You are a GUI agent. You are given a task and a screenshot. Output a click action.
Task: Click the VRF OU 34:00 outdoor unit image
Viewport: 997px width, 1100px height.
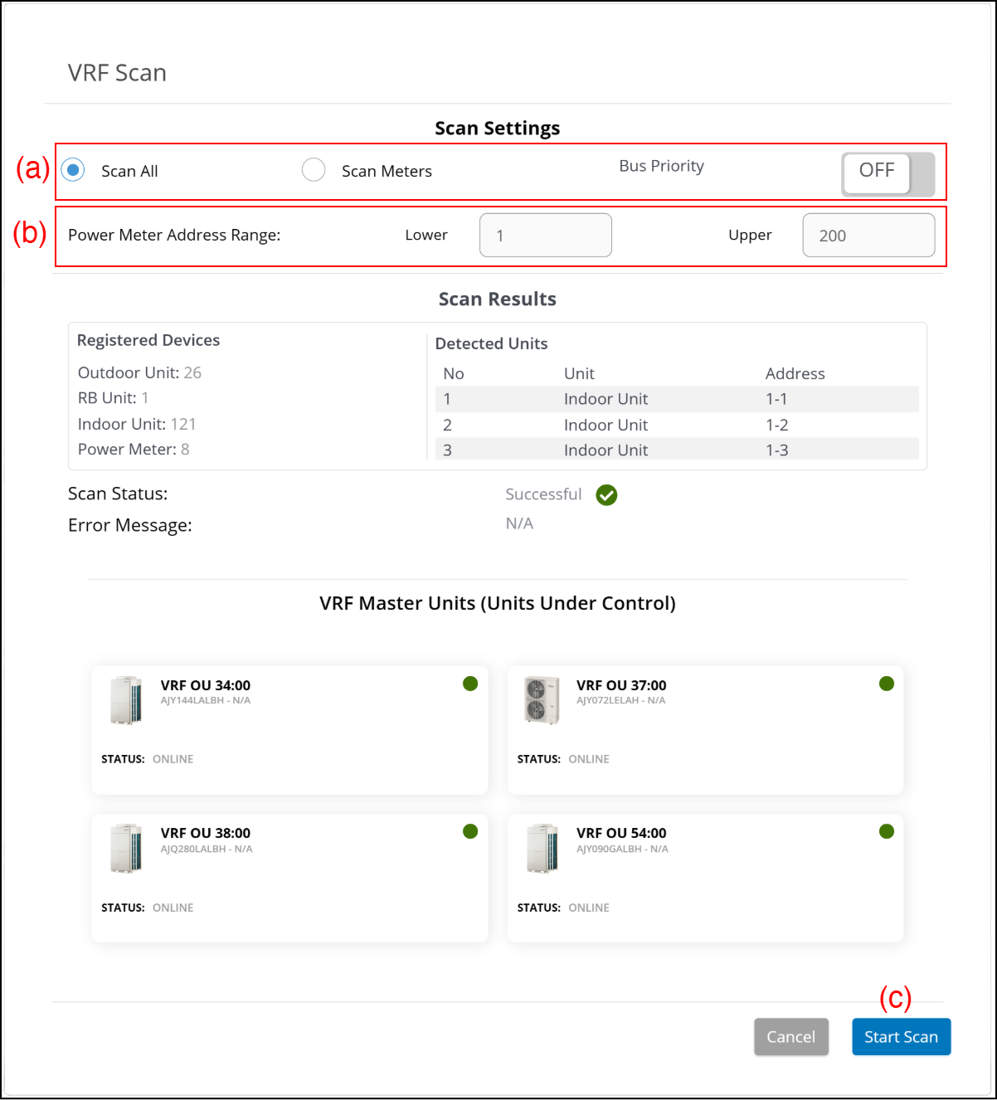126,700
